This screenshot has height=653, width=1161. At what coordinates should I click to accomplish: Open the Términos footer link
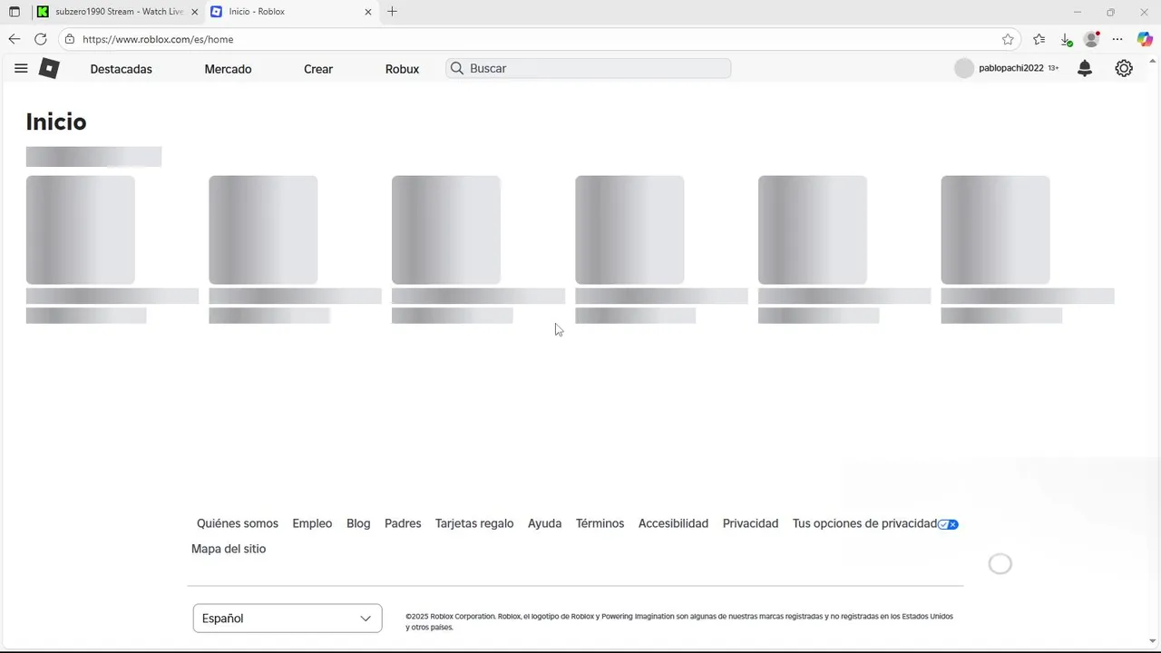click(x=600, y=523)
